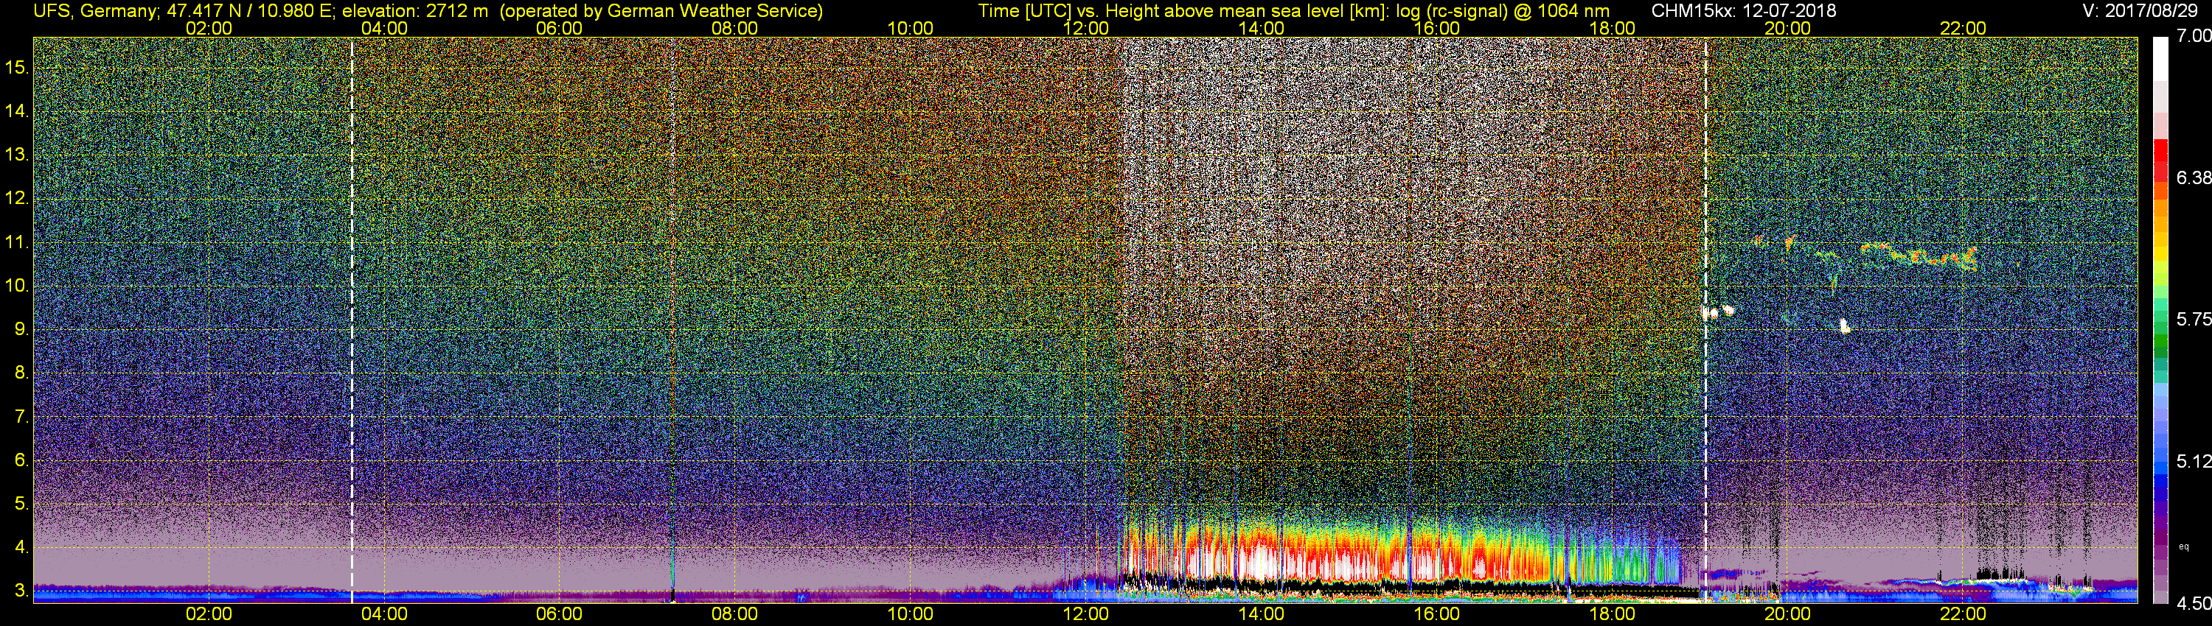Click the 10:00 tick label on upper time axis
This screenshot has height=626, width=2212.
click(x=910, y=28)
